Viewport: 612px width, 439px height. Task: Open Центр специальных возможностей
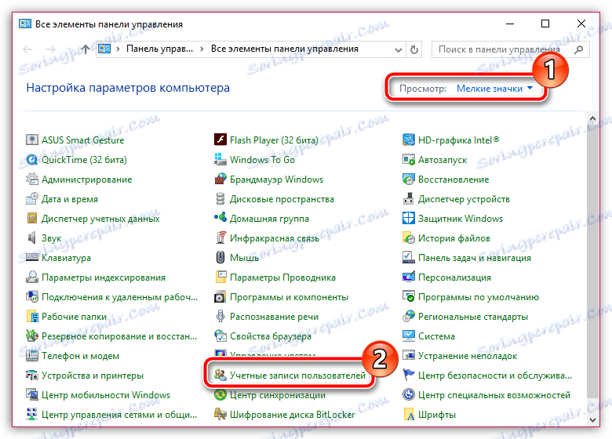(486, 395)
